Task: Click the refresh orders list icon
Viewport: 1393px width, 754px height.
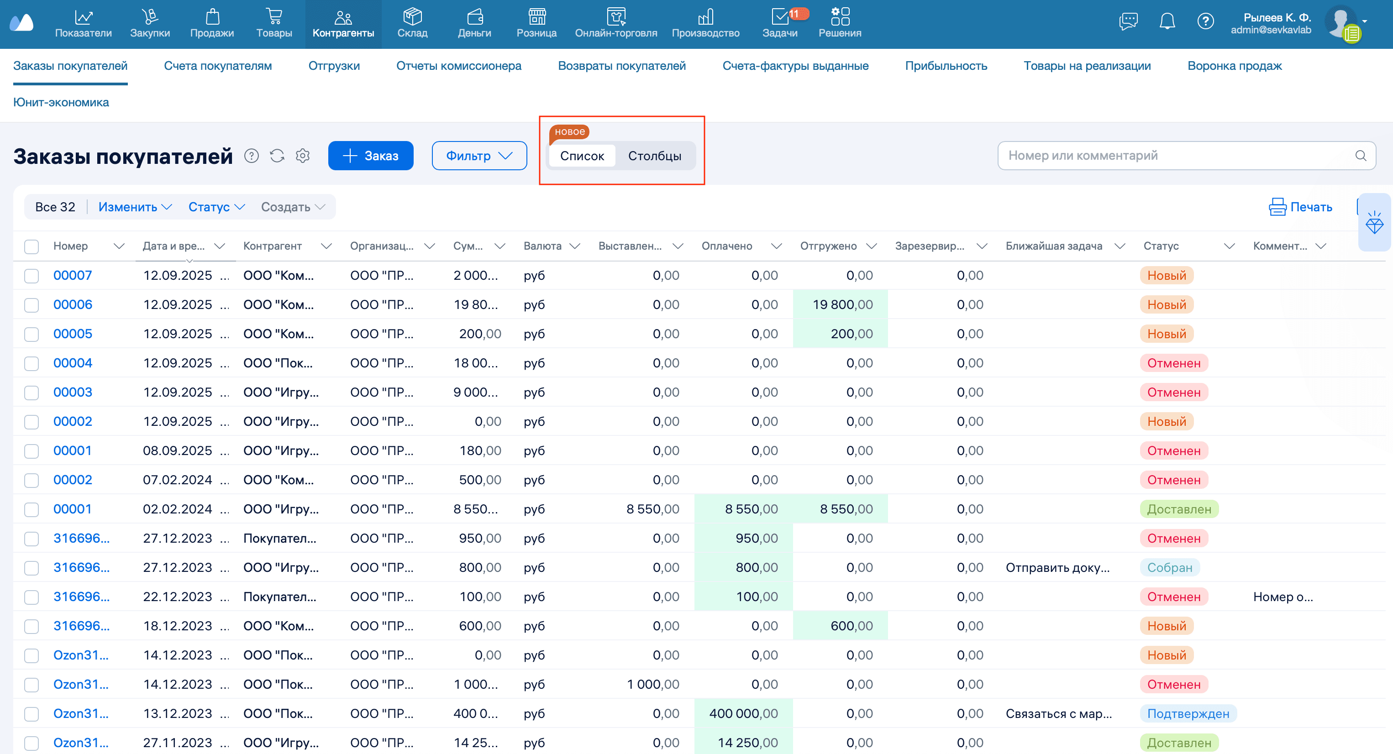Action: click(277, 156)
